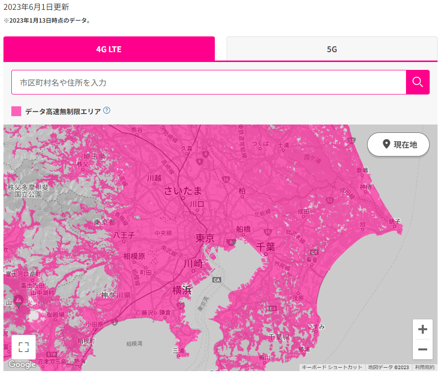Viewport: 441px width, 375px height.
Task: Click the 地図データ ©2023 map data text
Action: 388,367
